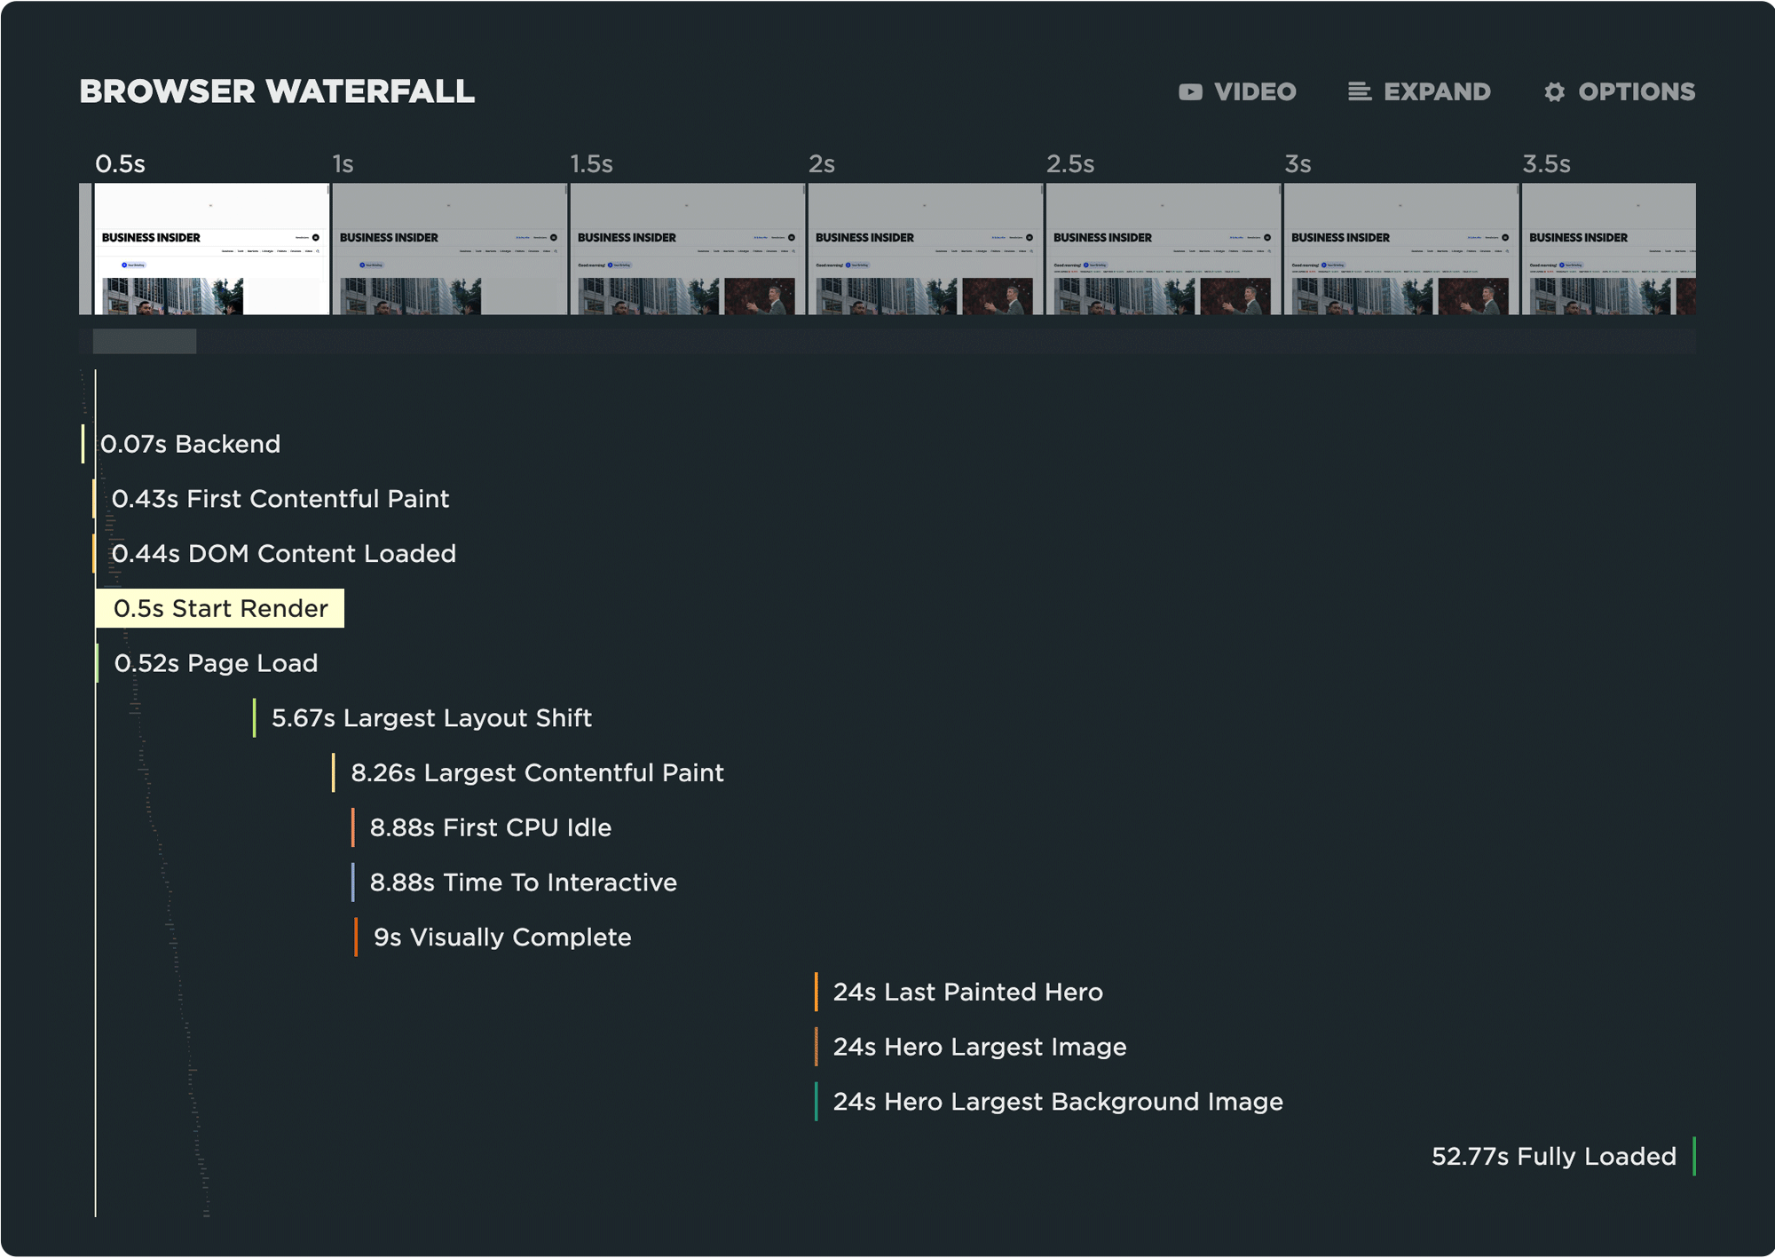Click the 0.5s Start Render marker
This screenshot has width=1775, height=1258.
point(220,608)
